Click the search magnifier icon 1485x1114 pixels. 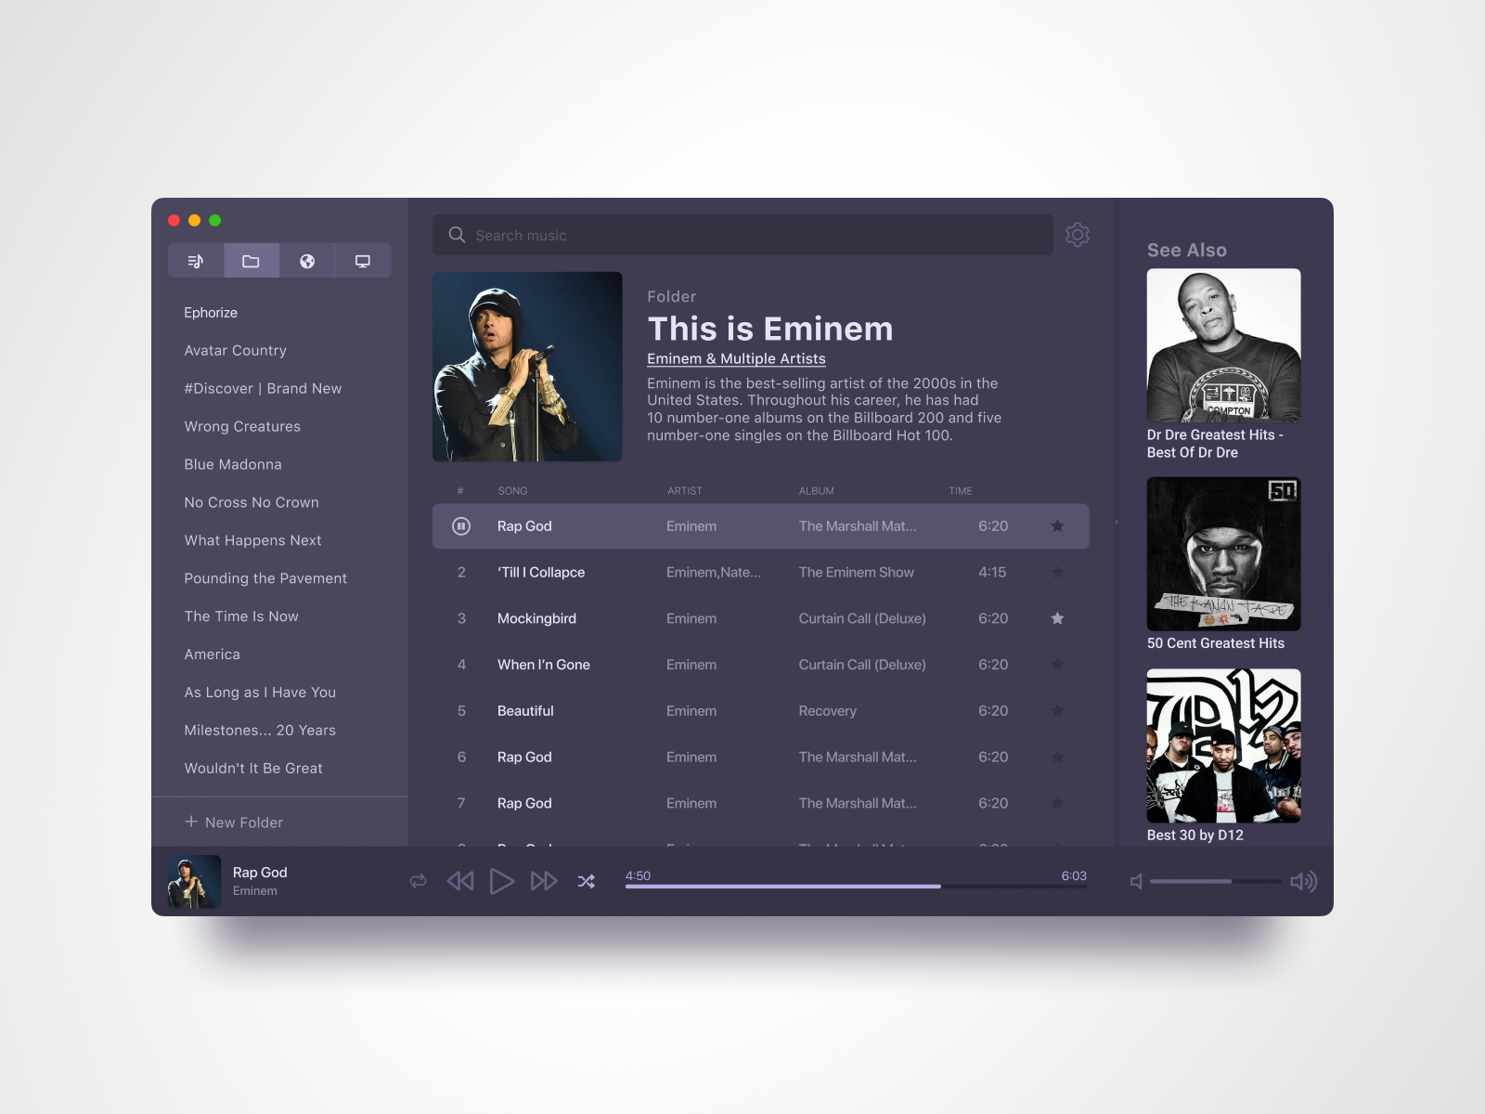(x=457, y=235)
